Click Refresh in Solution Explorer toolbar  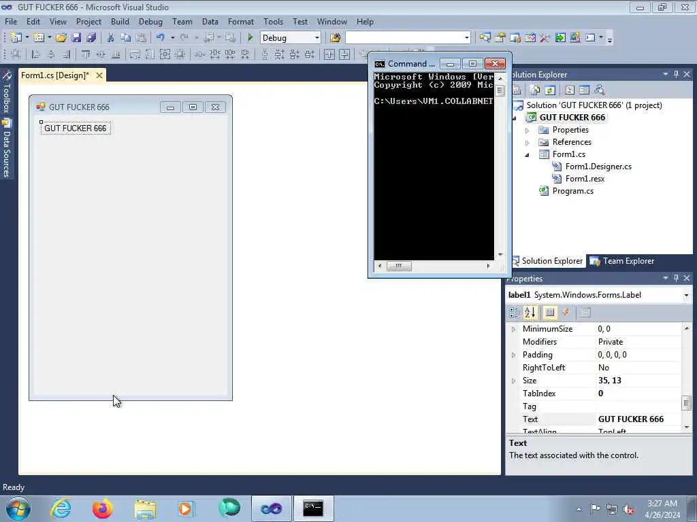click(x=550, y=90)
